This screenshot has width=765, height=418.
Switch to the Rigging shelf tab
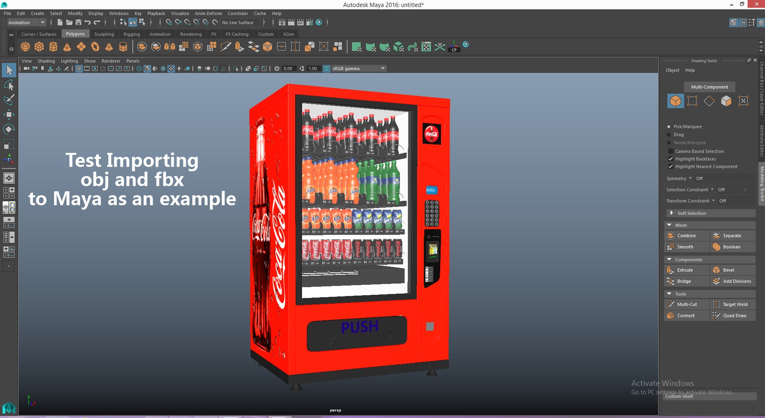point(131,34)
